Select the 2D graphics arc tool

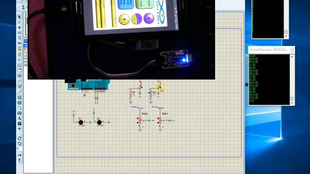(19, 108)
